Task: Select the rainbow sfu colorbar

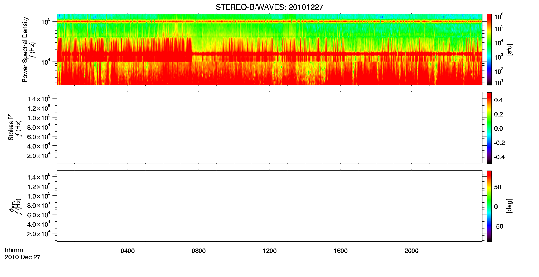Action: click(489, 50)
